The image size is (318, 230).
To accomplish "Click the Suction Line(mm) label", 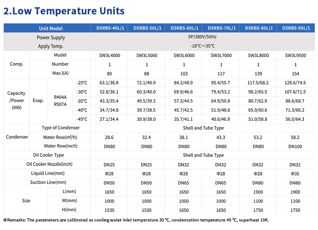I will (x=48, y=182).
